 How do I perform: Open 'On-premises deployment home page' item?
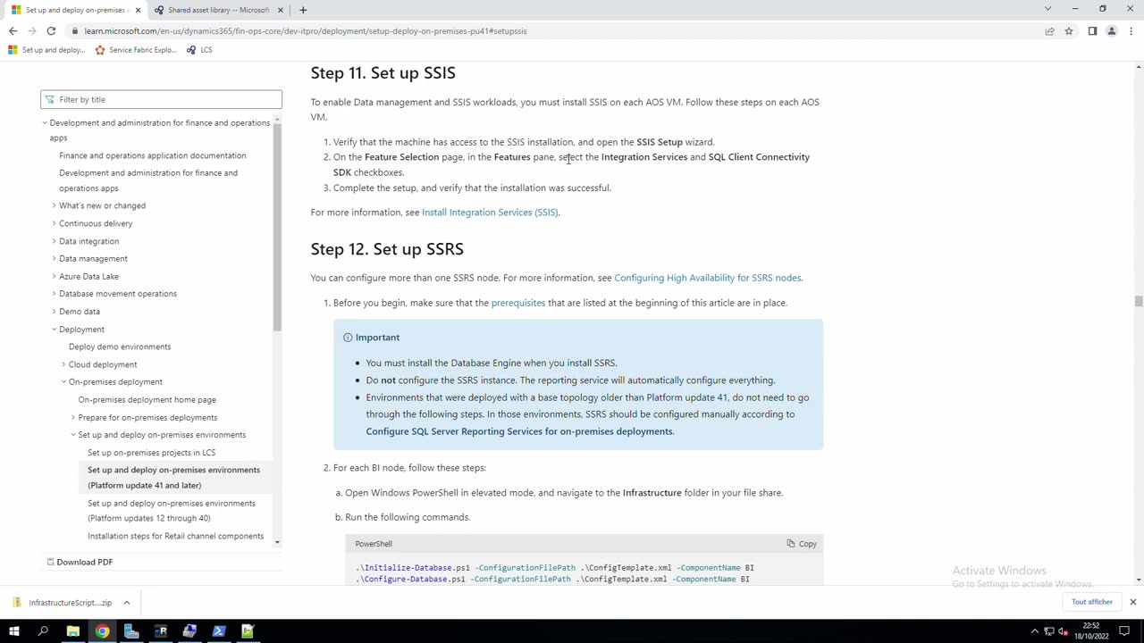pos(147,399)
